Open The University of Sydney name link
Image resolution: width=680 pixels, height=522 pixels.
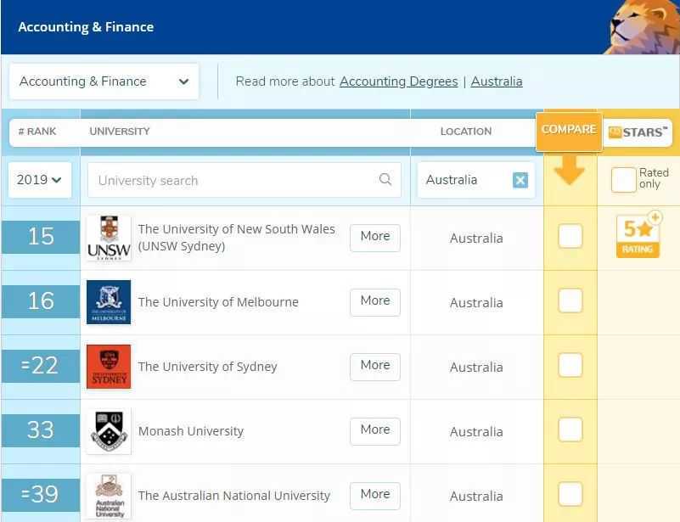coord(208,367)
